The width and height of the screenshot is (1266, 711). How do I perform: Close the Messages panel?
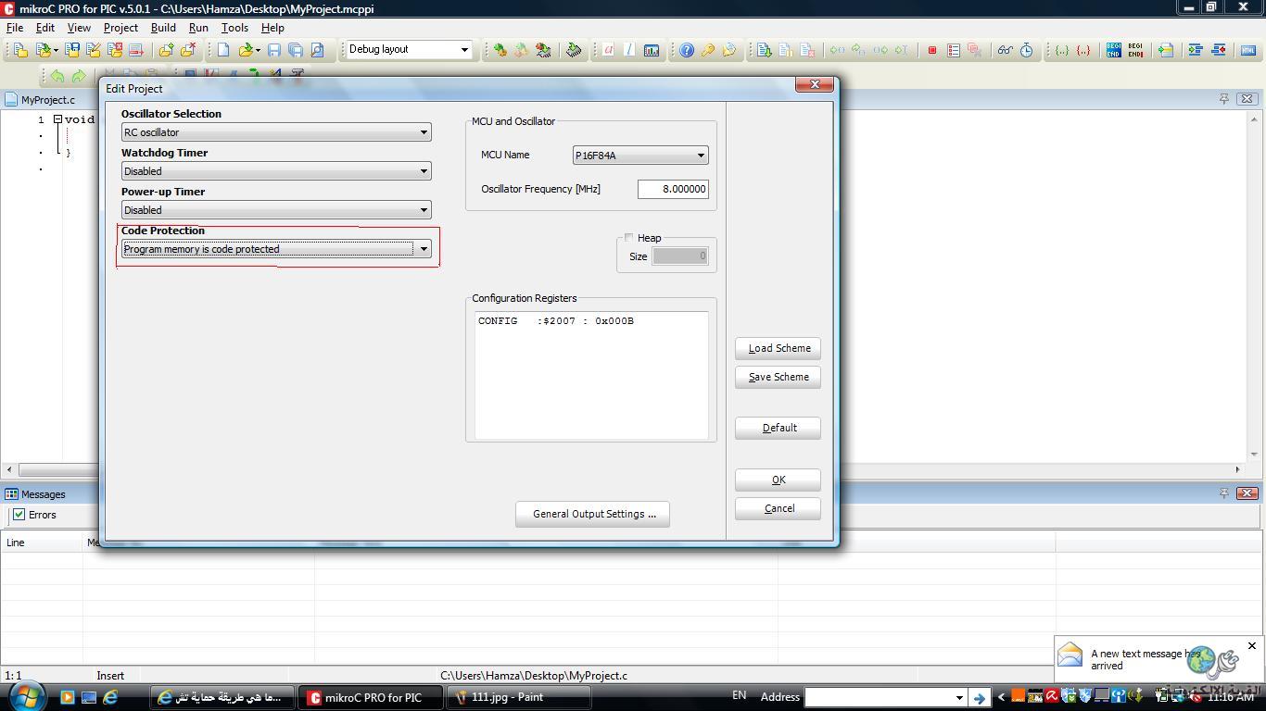[1247, 493]
